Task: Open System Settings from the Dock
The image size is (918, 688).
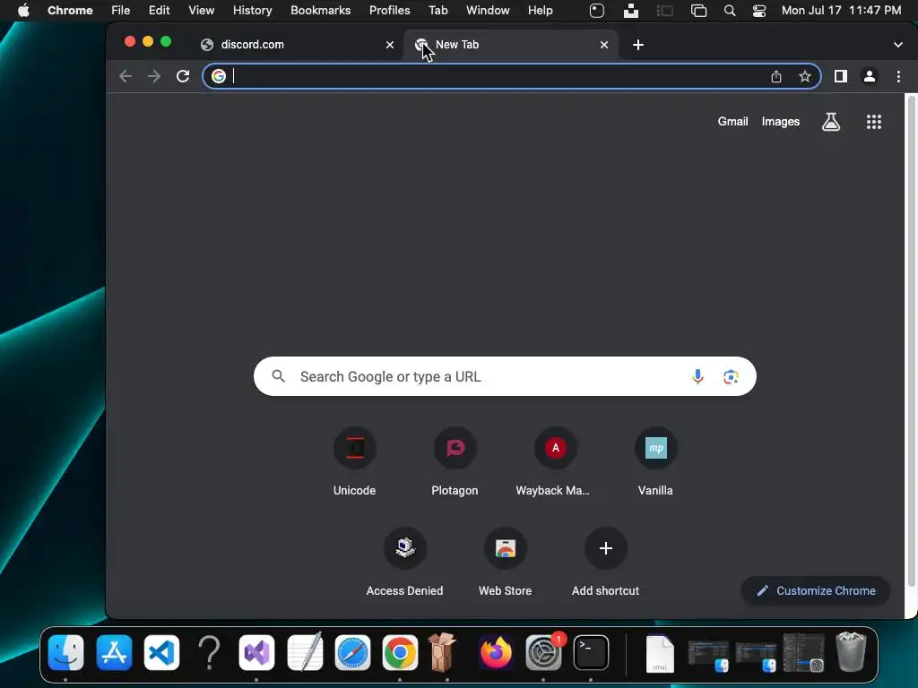Action: click(x=543, y=652)
